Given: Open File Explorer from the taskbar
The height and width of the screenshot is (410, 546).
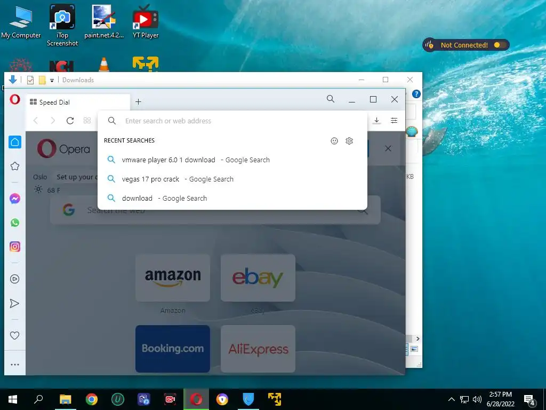Looking at the screenshot, I should point(65,399).
